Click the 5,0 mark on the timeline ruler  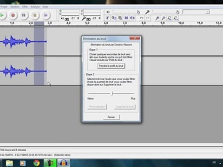tap(87, 23)
